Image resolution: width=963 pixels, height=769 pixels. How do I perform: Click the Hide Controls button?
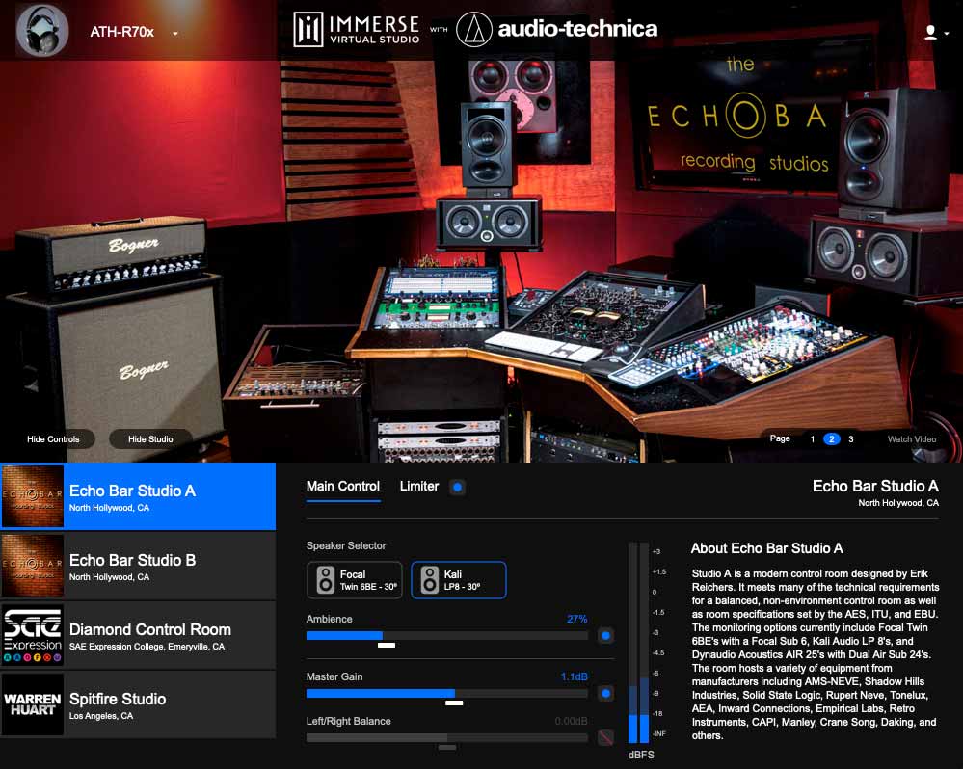(53, 438)
